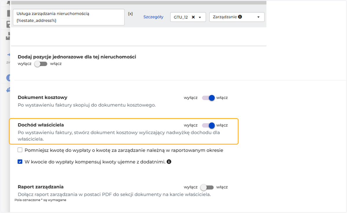347x213 pixels.
Task: Click the {x} variable insert icon
Action: [130, 14]
